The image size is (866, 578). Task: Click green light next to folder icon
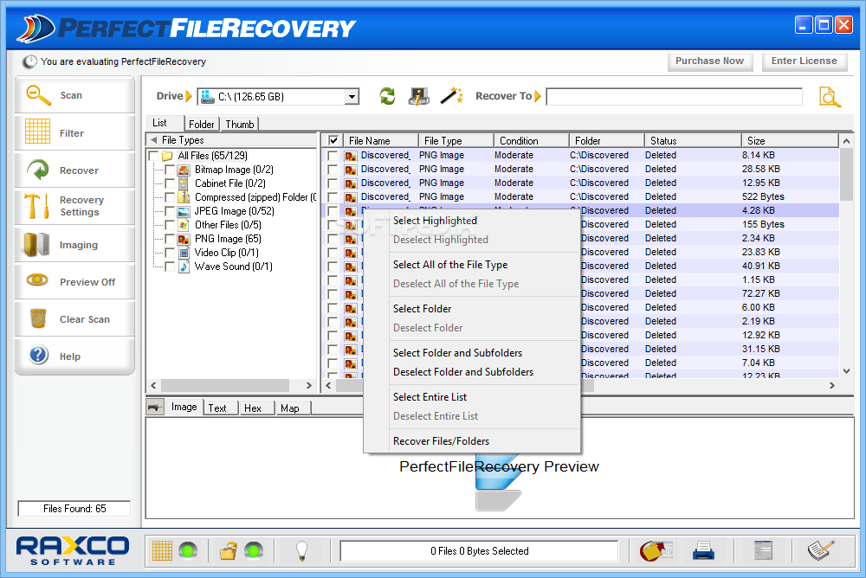tap(254, 550)
